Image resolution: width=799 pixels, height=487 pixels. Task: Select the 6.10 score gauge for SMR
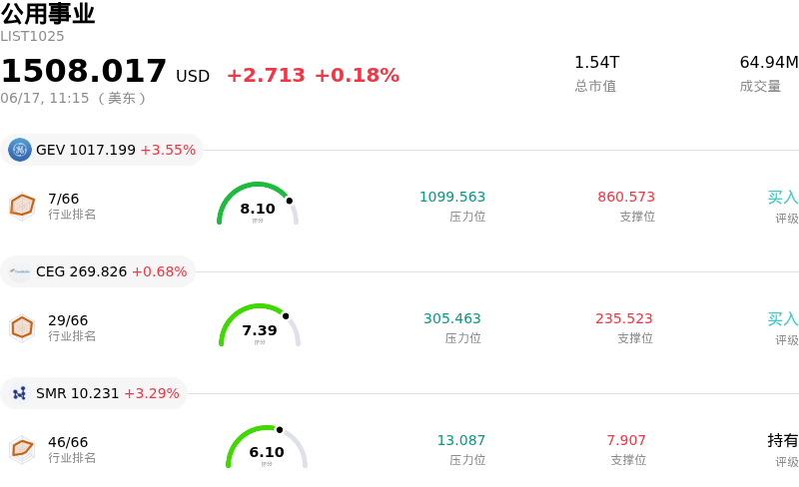pos(267,447)
